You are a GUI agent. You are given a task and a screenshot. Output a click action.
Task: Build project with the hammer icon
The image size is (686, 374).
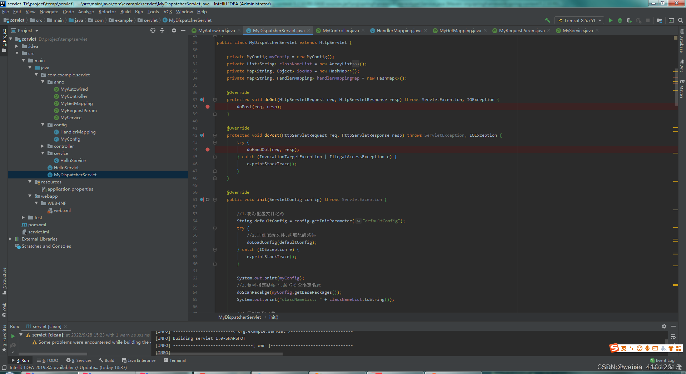547,20
